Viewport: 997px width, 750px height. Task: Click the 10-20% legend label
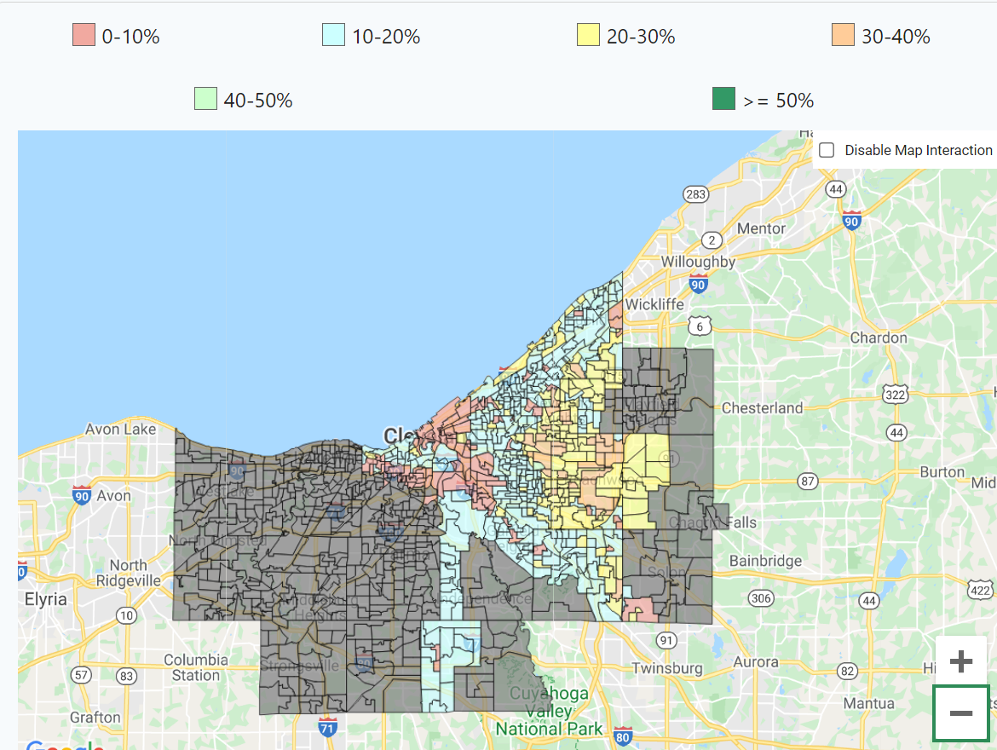[x=387, y=37]
